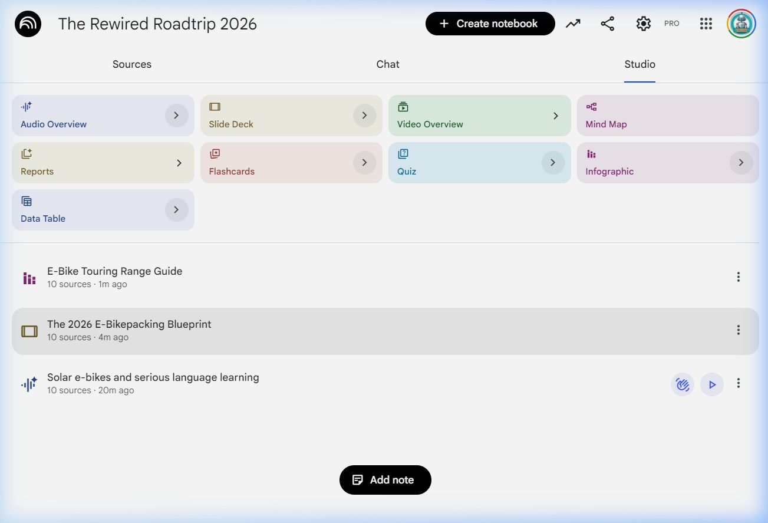Expand Audio Overview customization arrow
The width and height of the screenshot is (768, 523).
[176, 116]
